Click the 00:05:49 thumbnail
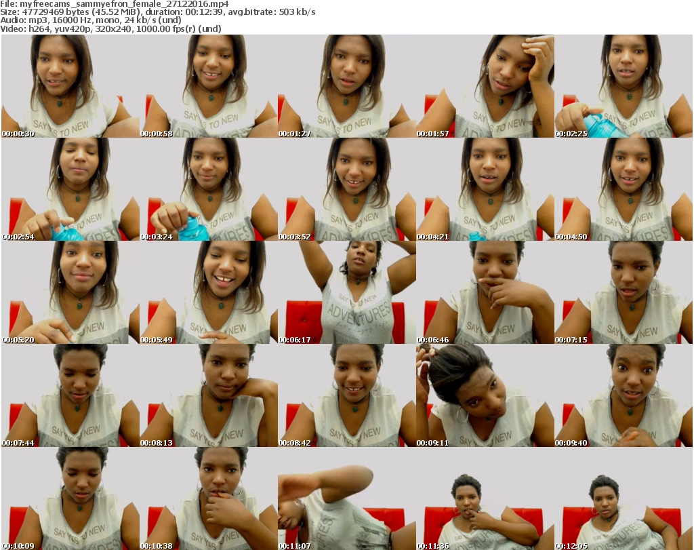The image size is (694, 550). click(209, 292)
